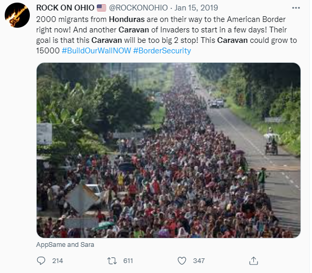The height and width of the screenshot is (273, 312).
Task: Click the AppSame and Sara tagged label
Action: [x=65, y=245]
